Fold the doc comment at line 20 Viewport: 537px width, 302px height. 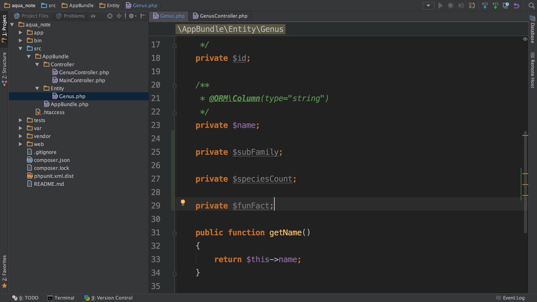click(x=175, y=86)
